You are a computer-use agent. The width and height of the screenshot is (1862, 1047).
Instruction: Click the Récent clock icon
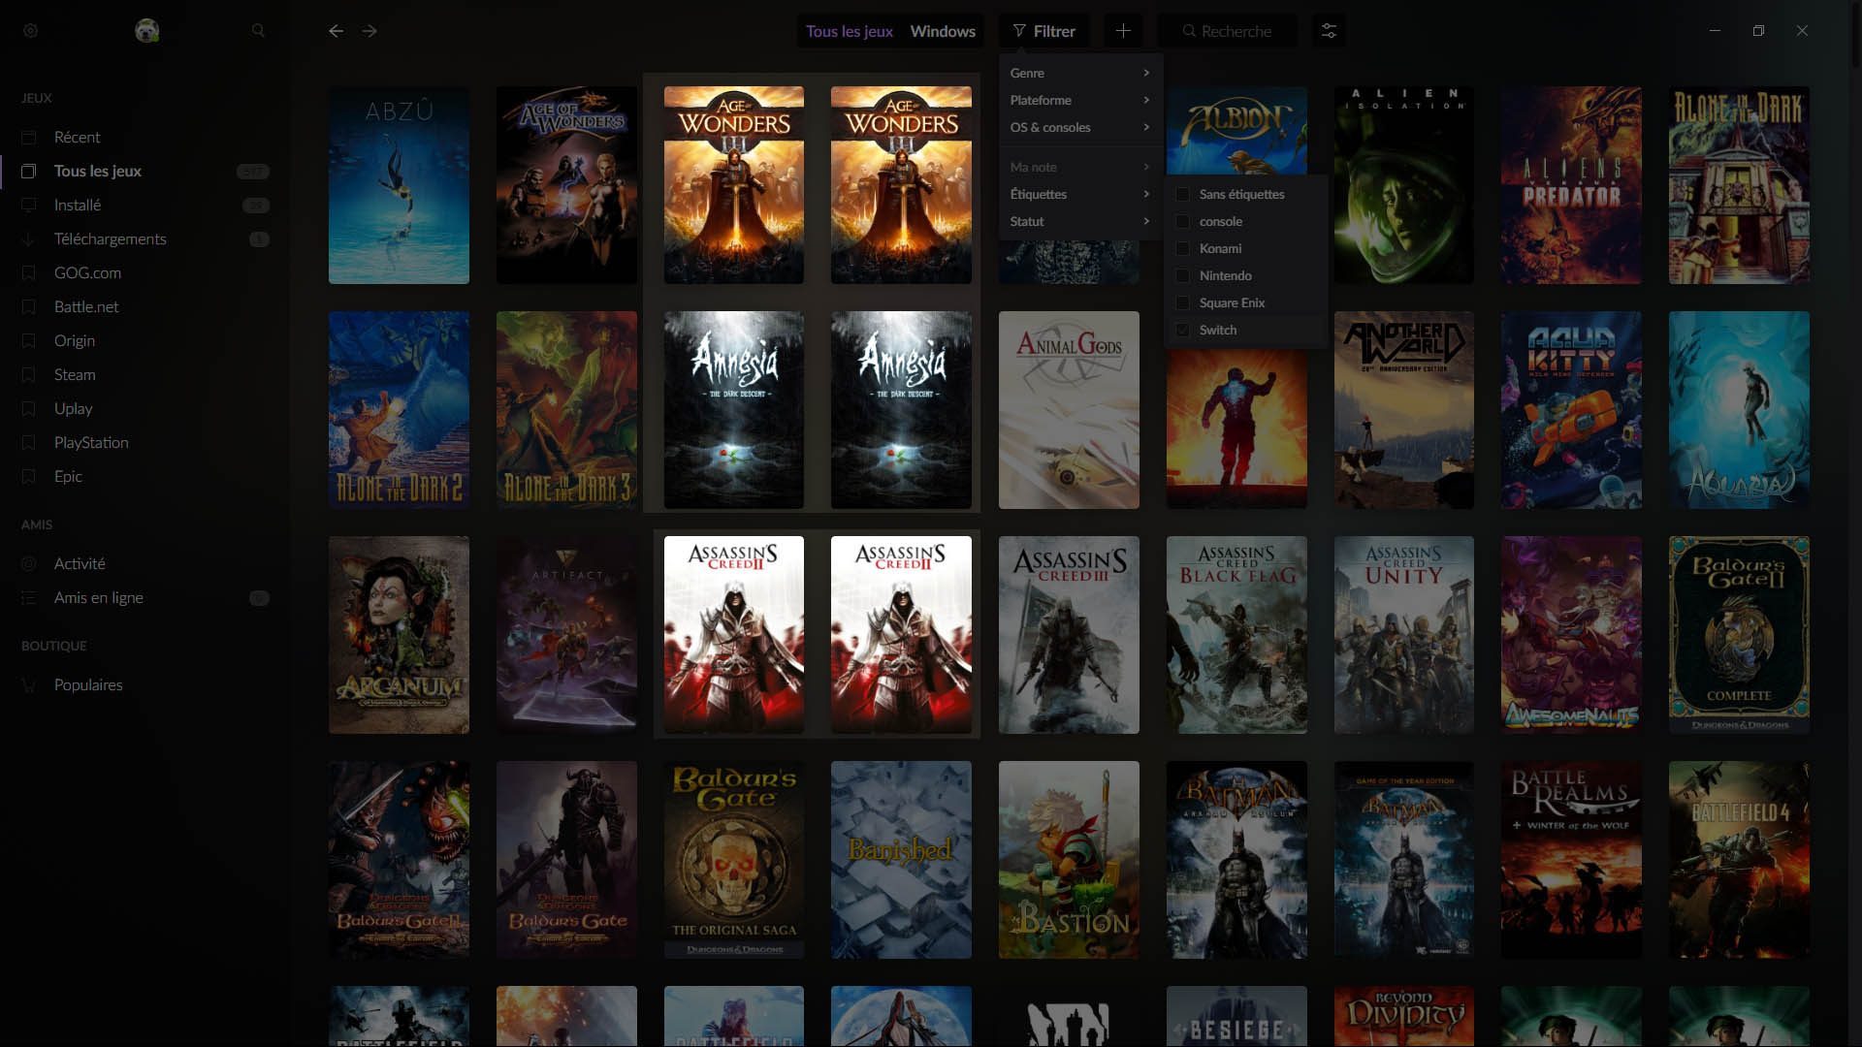tap(29, 138)
